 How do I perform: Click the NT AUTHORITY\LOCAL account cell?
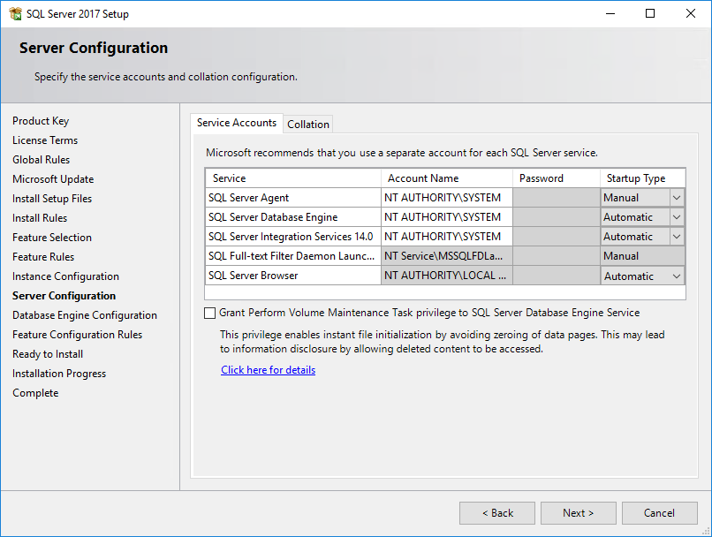coord(447,276)
